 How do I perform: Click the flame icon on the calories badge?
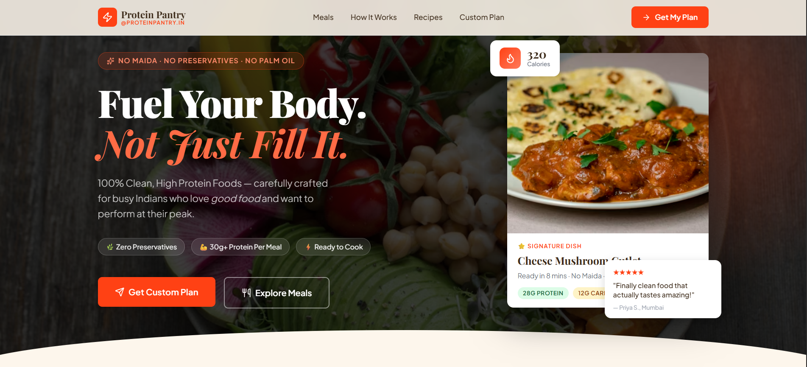pyautogui.click(x=510, y=58)
